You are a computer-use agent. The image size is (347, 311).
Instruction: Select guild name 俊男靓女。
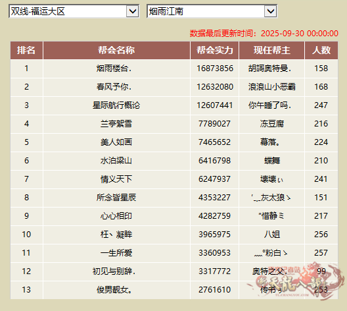114,289
